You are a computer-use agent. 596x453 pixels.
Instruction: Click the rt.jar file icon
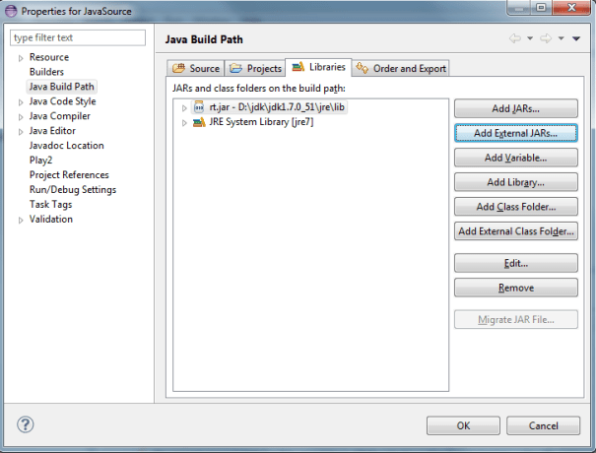click(199, 106)
